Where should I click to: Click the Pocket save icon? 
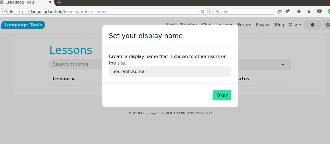pyautogui.click(x=319, y=11)
